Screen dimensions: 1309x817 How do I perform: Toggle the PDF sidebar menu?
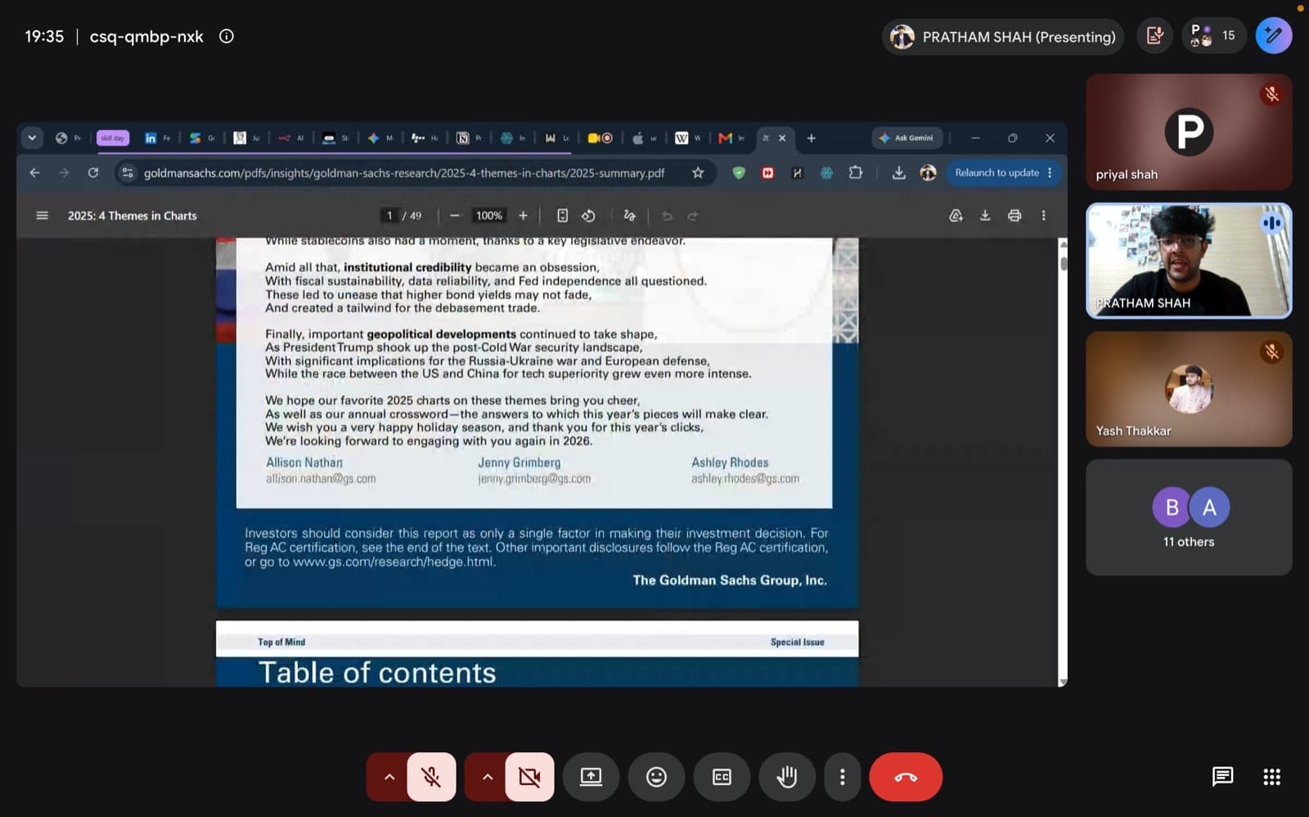point(43,215)
